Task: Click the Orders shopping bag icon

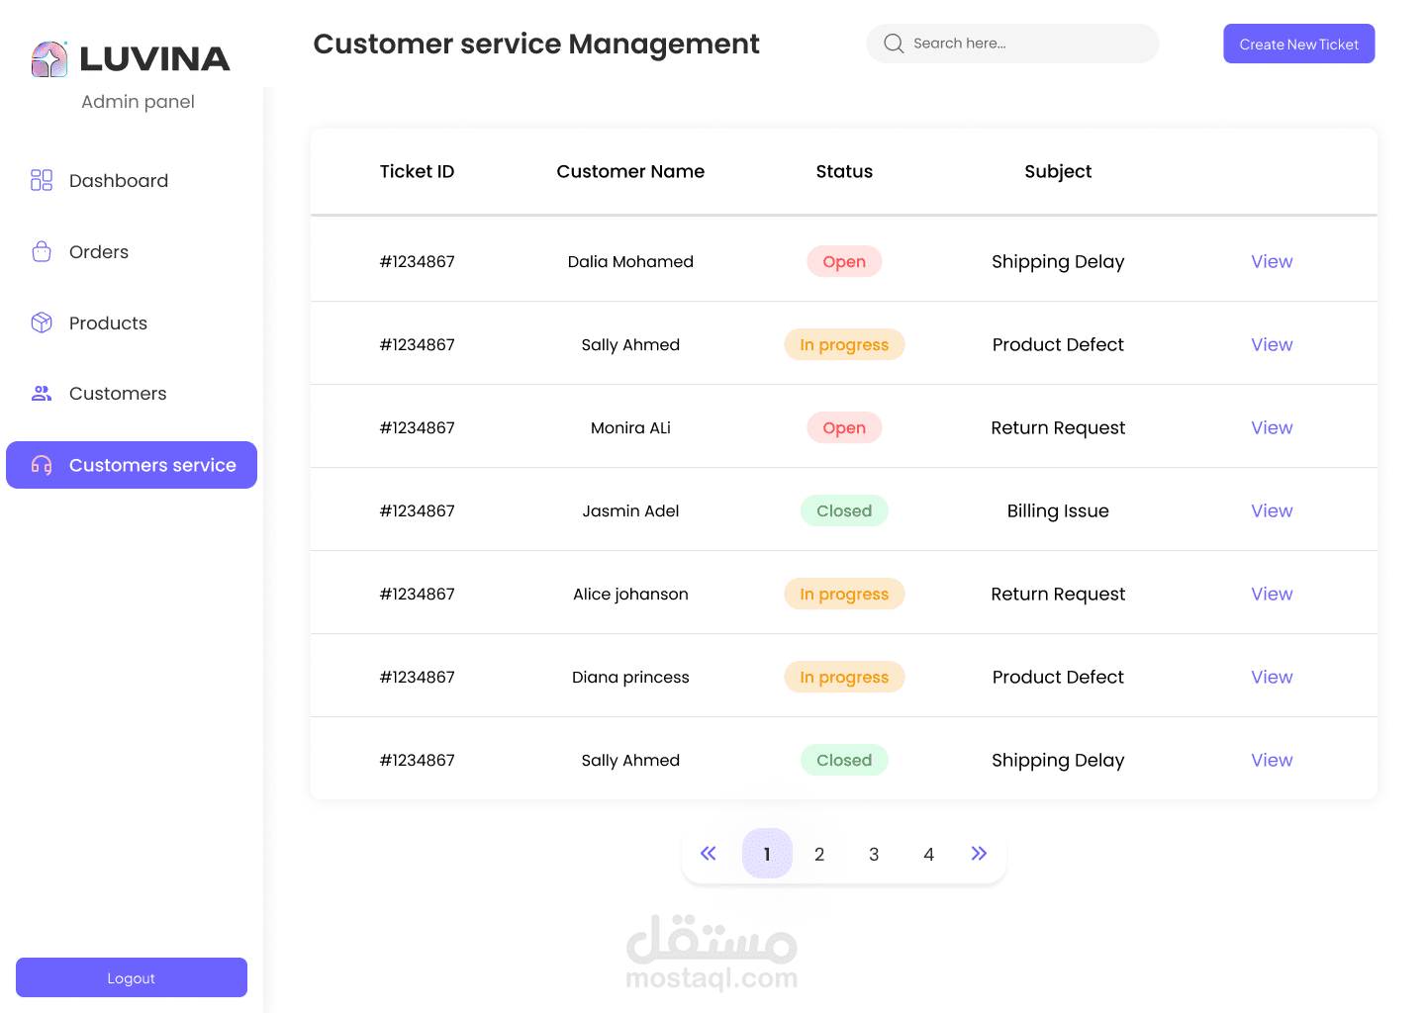Action: (x=42, y=251)
